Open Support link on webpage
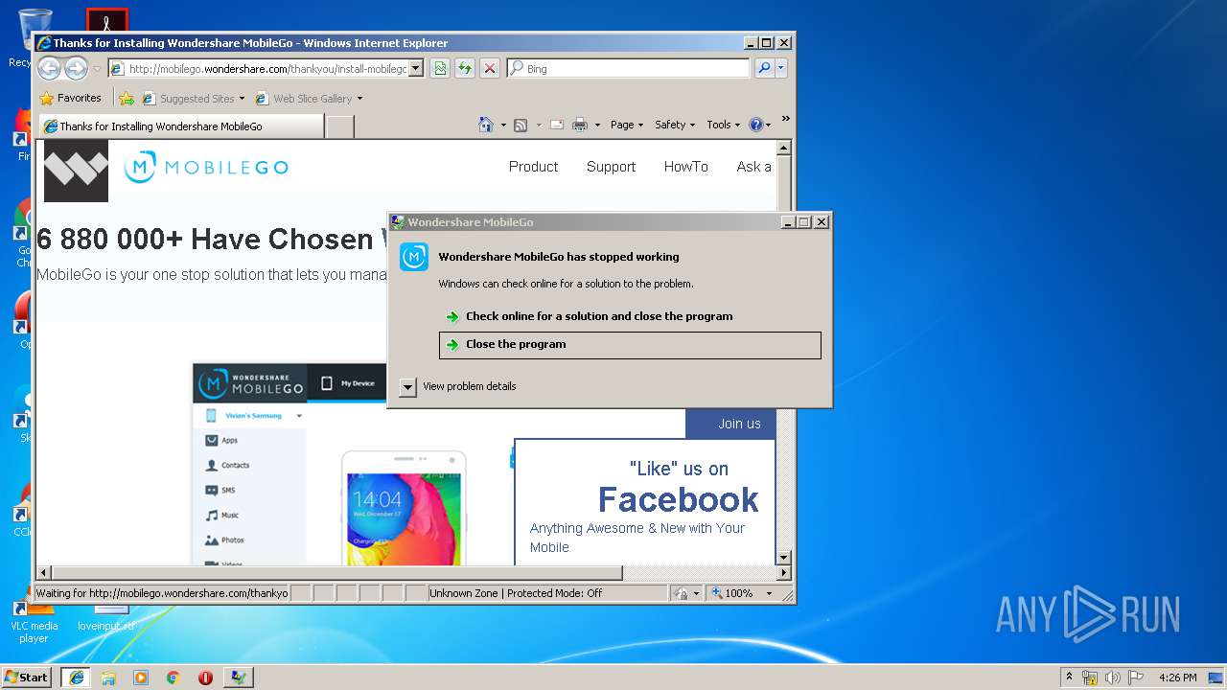The width and height of the screenshot is (1227, 690). (x=611, y=167)
